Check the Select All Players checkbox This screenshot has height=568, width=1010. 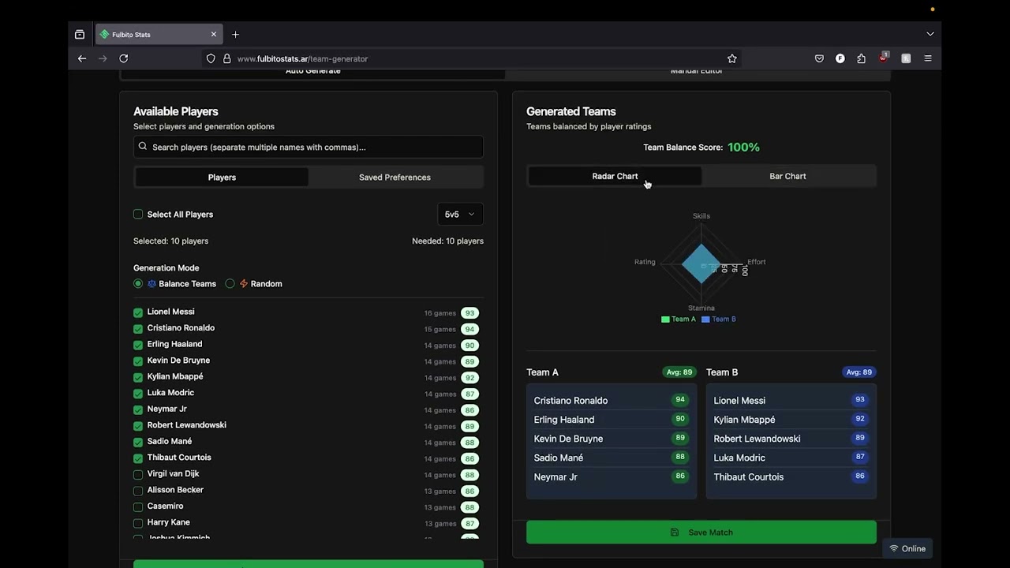tap(138, 214)
